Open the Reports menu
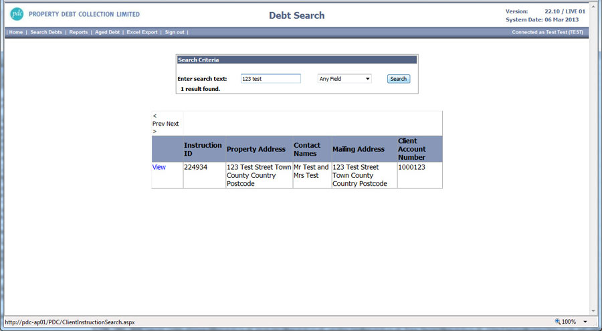 [78, 32]
